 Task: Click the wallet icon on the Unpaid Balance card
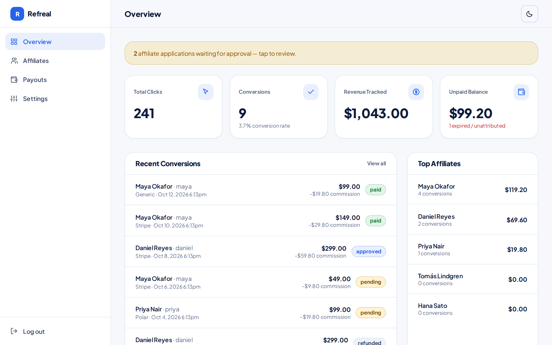click(x=521, y=92)
